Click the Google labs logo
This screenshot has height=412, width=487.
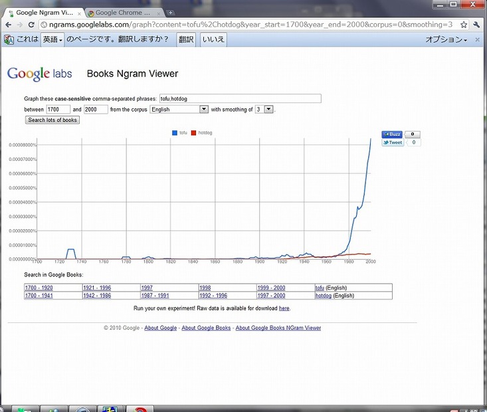(x=39, y=74)
